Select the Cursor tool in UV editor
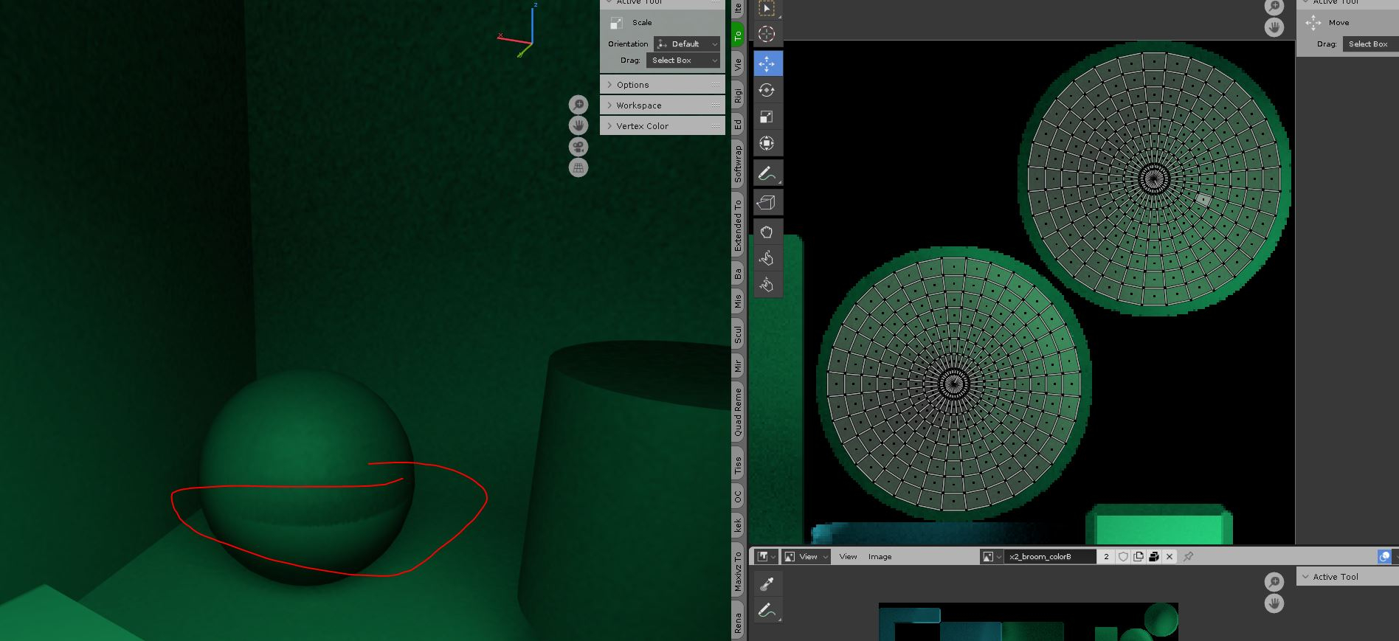This screenshot has width=1399, height=641. click(x=767, y=34)
